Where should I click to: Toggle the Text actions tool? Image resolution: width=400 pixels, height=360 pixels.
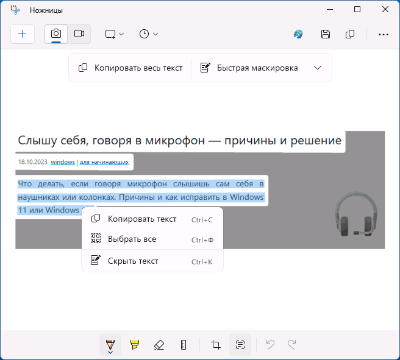(x=240, y=345)
